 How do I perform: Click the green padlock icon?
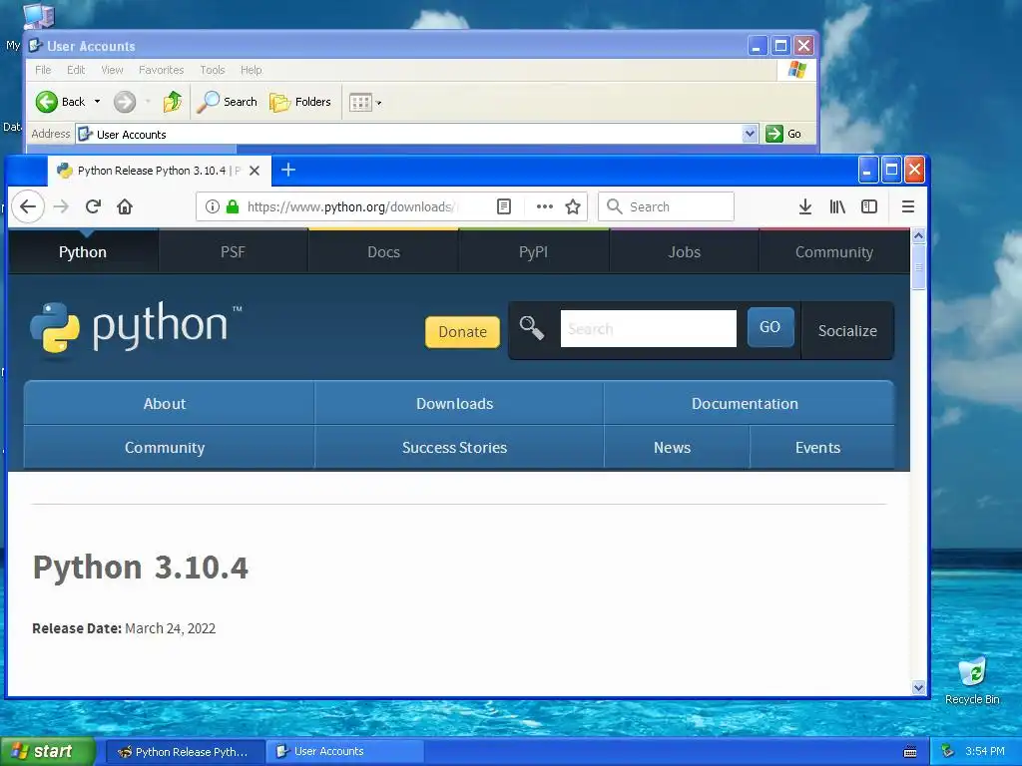click(232, 206)
